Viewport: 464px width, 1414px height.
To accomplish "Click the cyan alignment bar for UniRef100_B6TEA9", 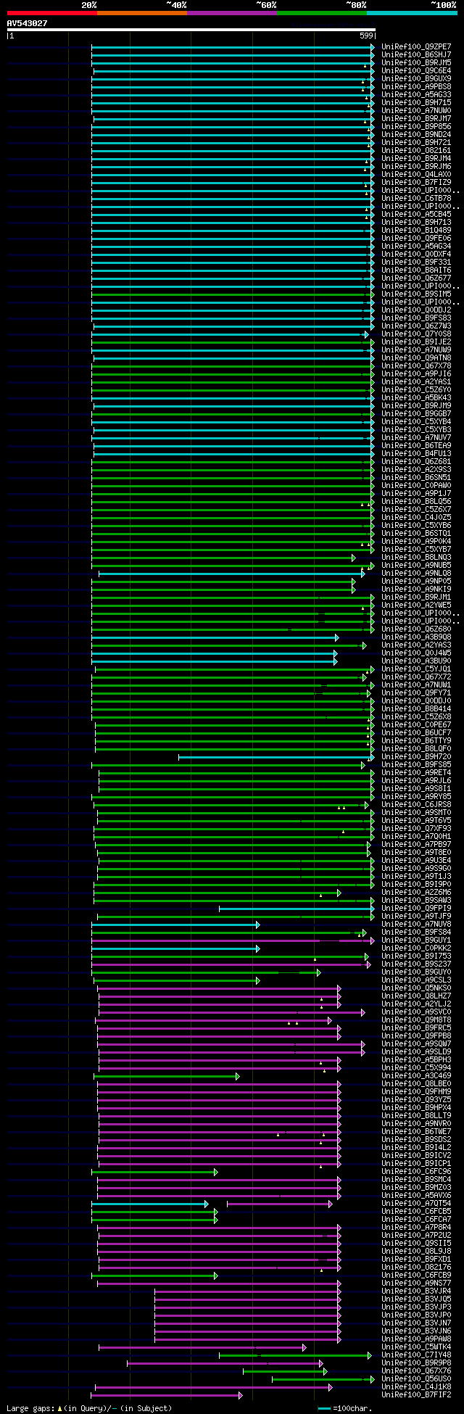I will tap(233, 446).
